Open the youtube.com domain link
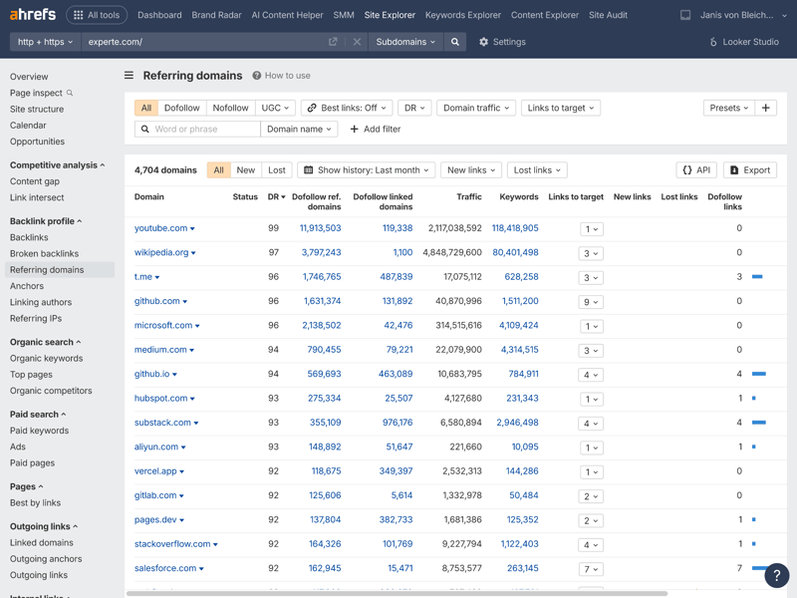 point(160,228)
